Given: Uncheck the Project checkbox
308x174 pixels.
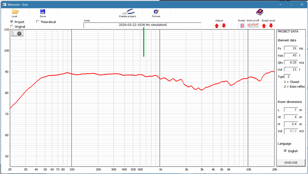Looking at the screenshot, I should [12, 22].
